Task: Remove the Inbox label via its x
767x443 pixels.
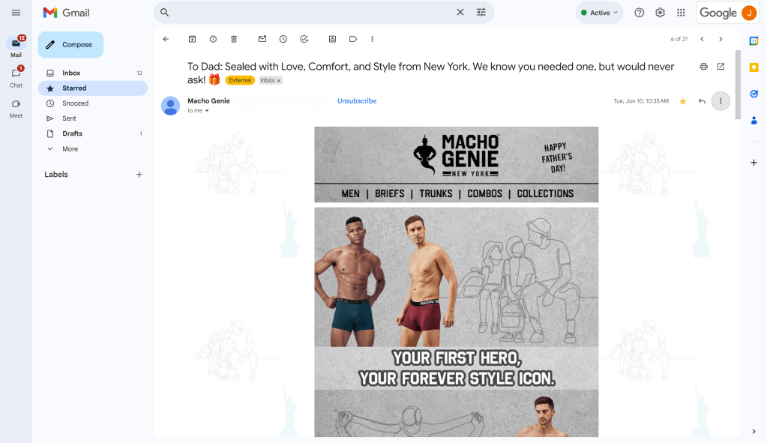Action: [279, 80]
